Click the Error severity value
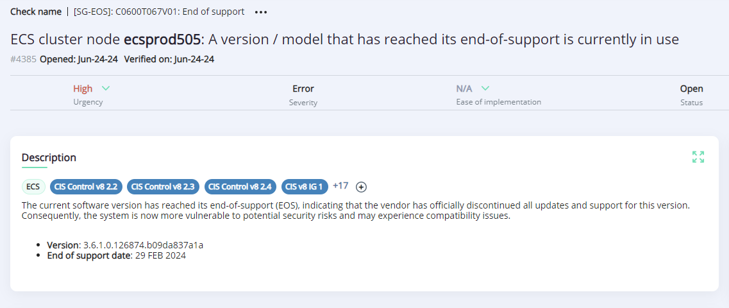This screenshot has width=729, height=308. pos(303,89)
